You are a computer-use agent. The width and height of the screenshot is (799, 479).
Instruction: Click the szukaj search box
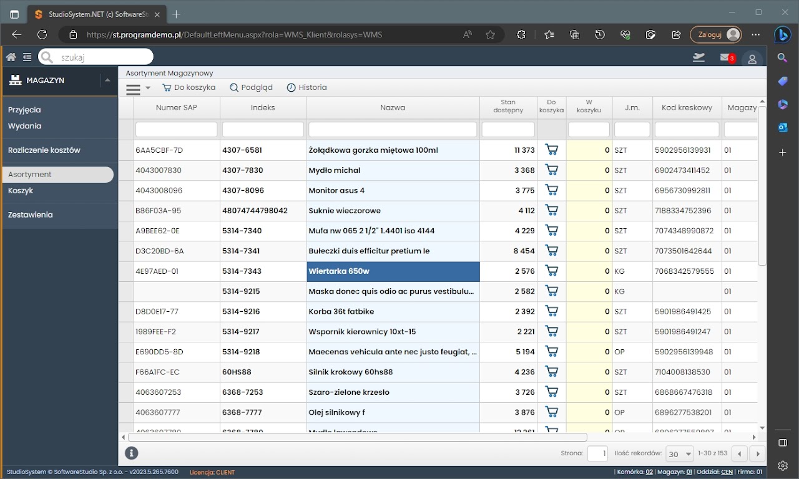(x=103, y=57)
